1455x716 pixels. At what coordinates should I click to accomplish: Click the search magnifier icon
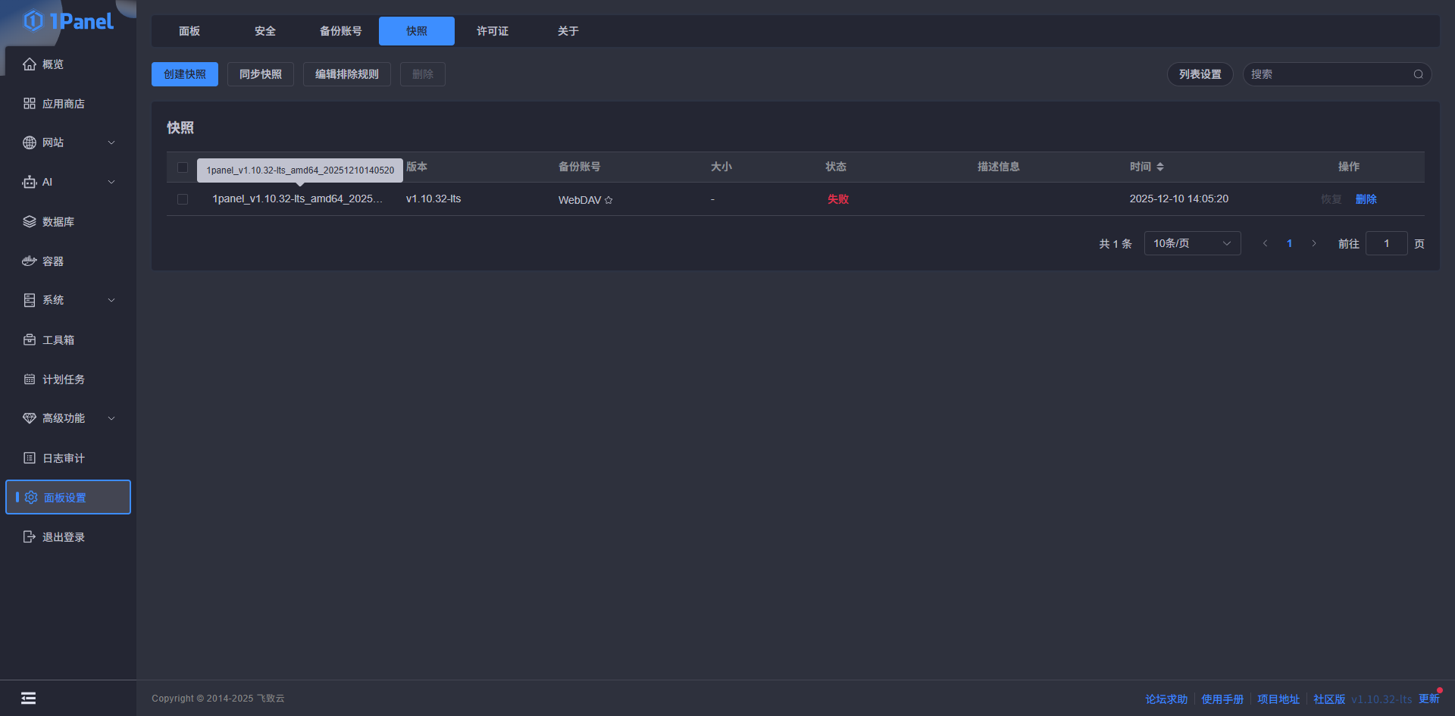[x=1418, y=74]
